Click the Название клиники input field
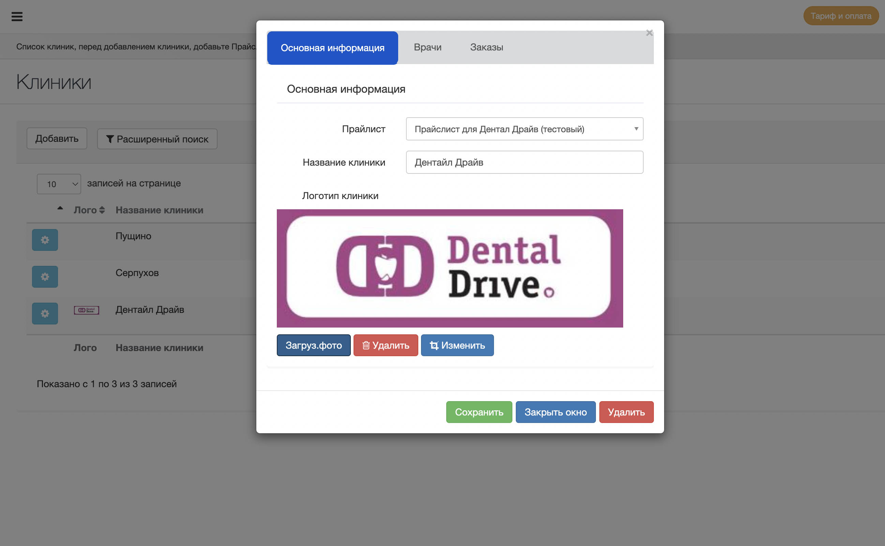Viewport: 885px width, 546px height. [x=525, y=162]
